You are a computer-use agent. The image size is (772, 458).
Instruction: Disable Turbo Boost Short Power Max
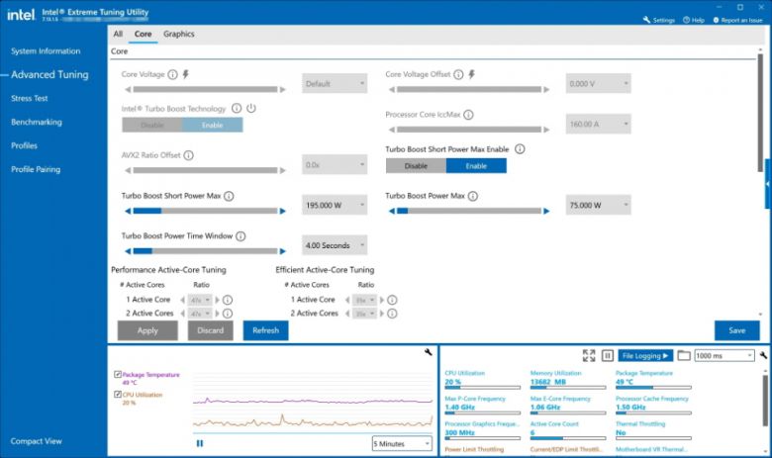coord(416,166)
